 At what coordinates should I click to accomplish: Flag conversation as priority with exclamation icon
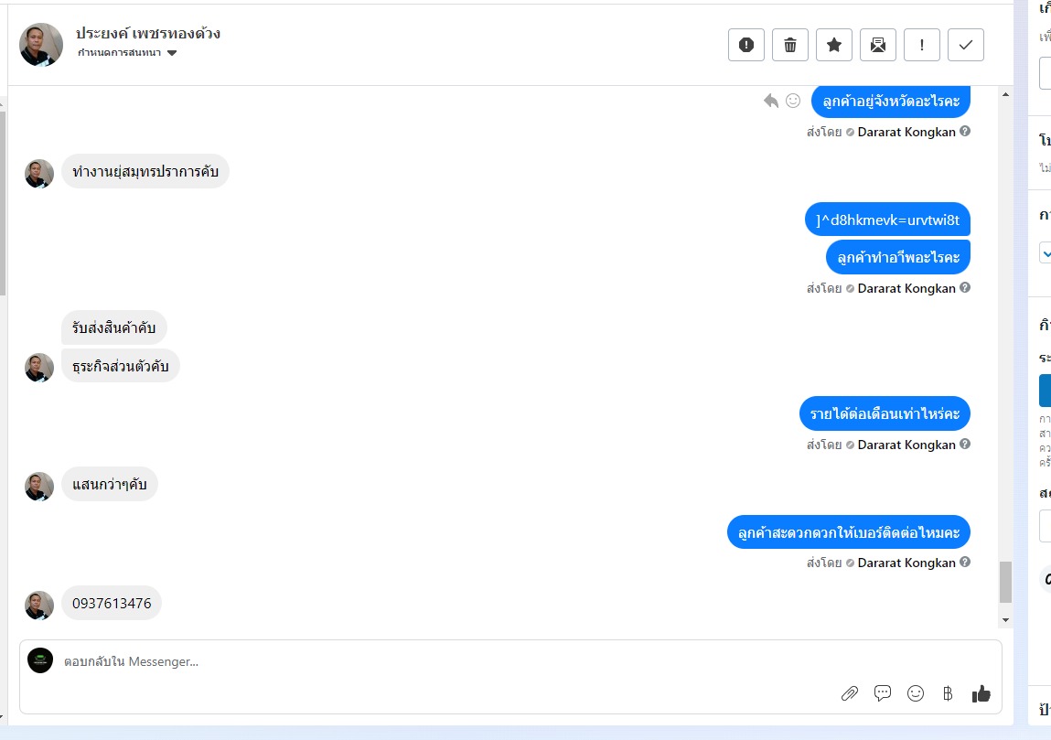coord(922,45)
